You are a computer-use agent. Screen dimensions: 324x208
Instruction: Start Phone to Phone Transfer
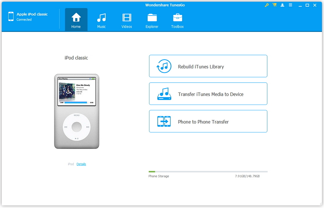tap(208, 122)
